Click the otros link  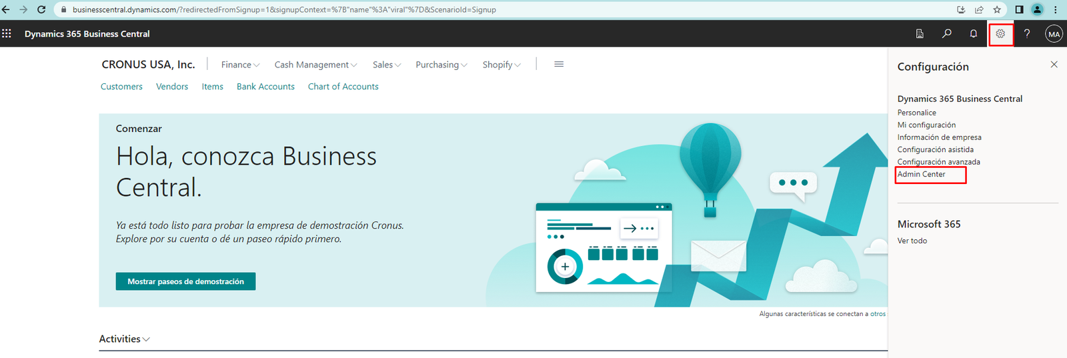(x=878, y=314)
